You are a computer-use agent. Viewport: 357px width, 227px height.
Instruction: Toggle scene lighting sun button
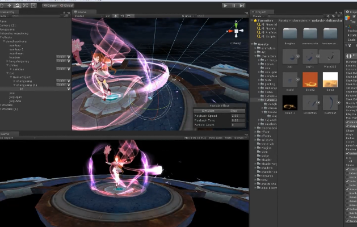tap(116, 16)
